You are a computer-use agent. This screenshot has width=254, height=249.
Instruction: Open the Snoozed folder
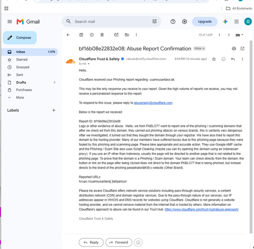click(22, 67)
